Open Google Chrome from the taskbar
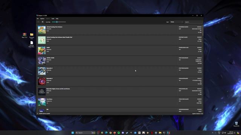 coord(110,133)
